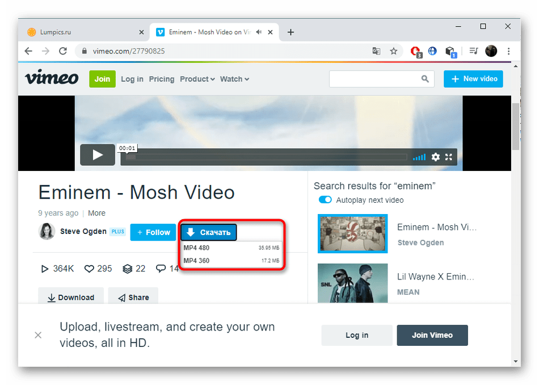This screenshot has width=539, height=385.
Task: Play the video
Action: [97, 155]
